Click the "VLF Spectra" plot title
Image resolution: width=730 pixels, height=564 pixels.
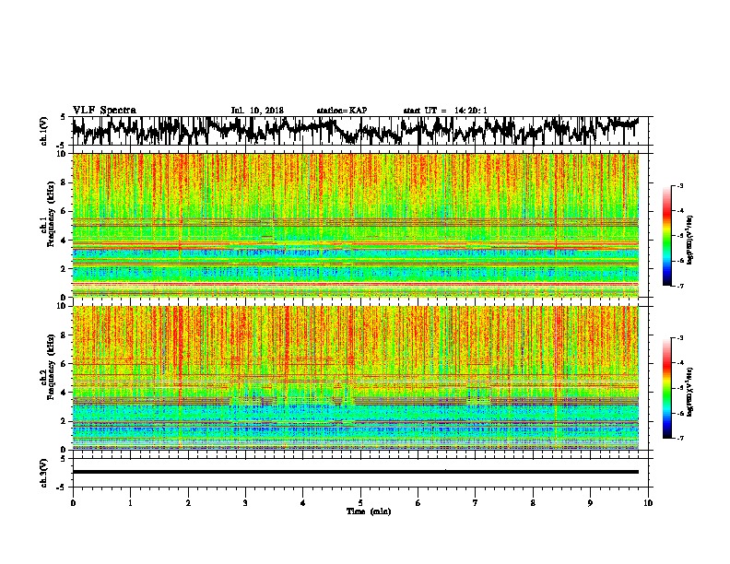(x=104, y=111)
